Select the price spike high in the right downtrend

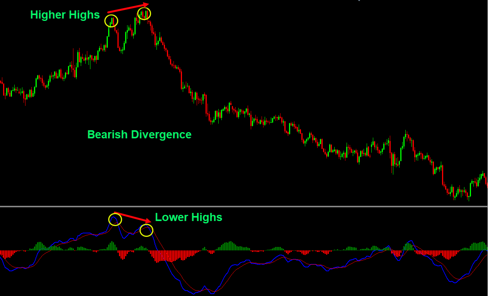tap(406, 134)
